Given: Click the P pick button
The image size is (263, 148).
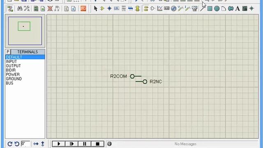Looking at the screenshot, I should click(8, 52).
